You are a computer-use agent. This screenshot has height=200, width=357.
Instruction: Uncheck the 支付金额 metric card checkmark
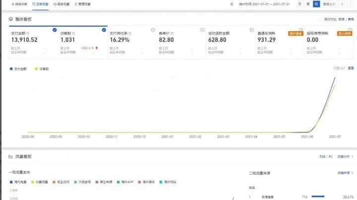pyautogui.click(x=55, y=30)
